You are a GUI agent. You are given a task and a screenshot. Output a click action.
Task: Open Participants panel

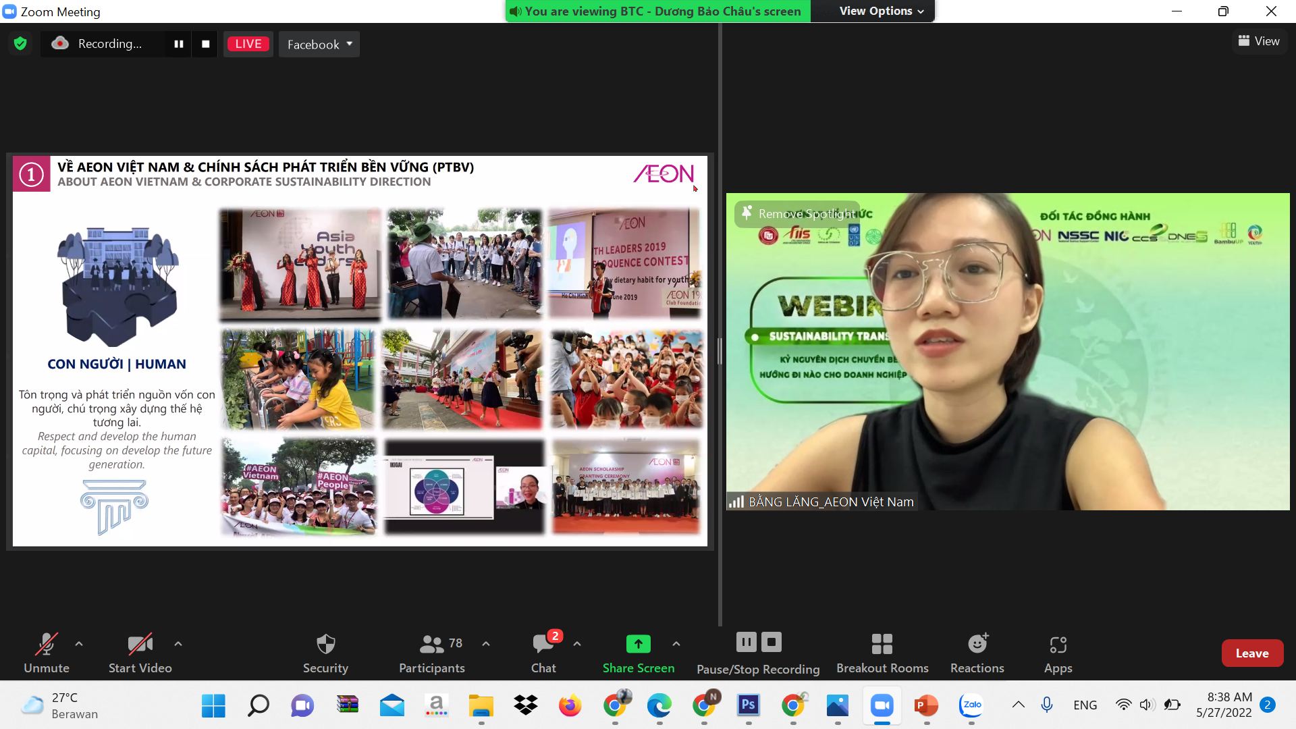point(432,653)
